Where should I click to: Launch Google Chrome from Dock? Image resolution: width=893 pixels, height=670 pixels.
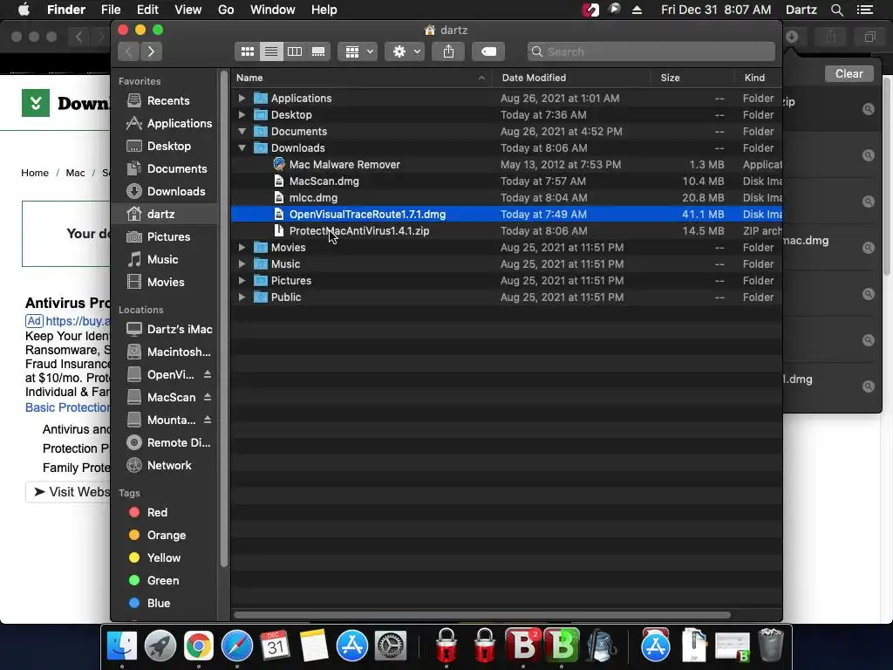tap(198, 646)
